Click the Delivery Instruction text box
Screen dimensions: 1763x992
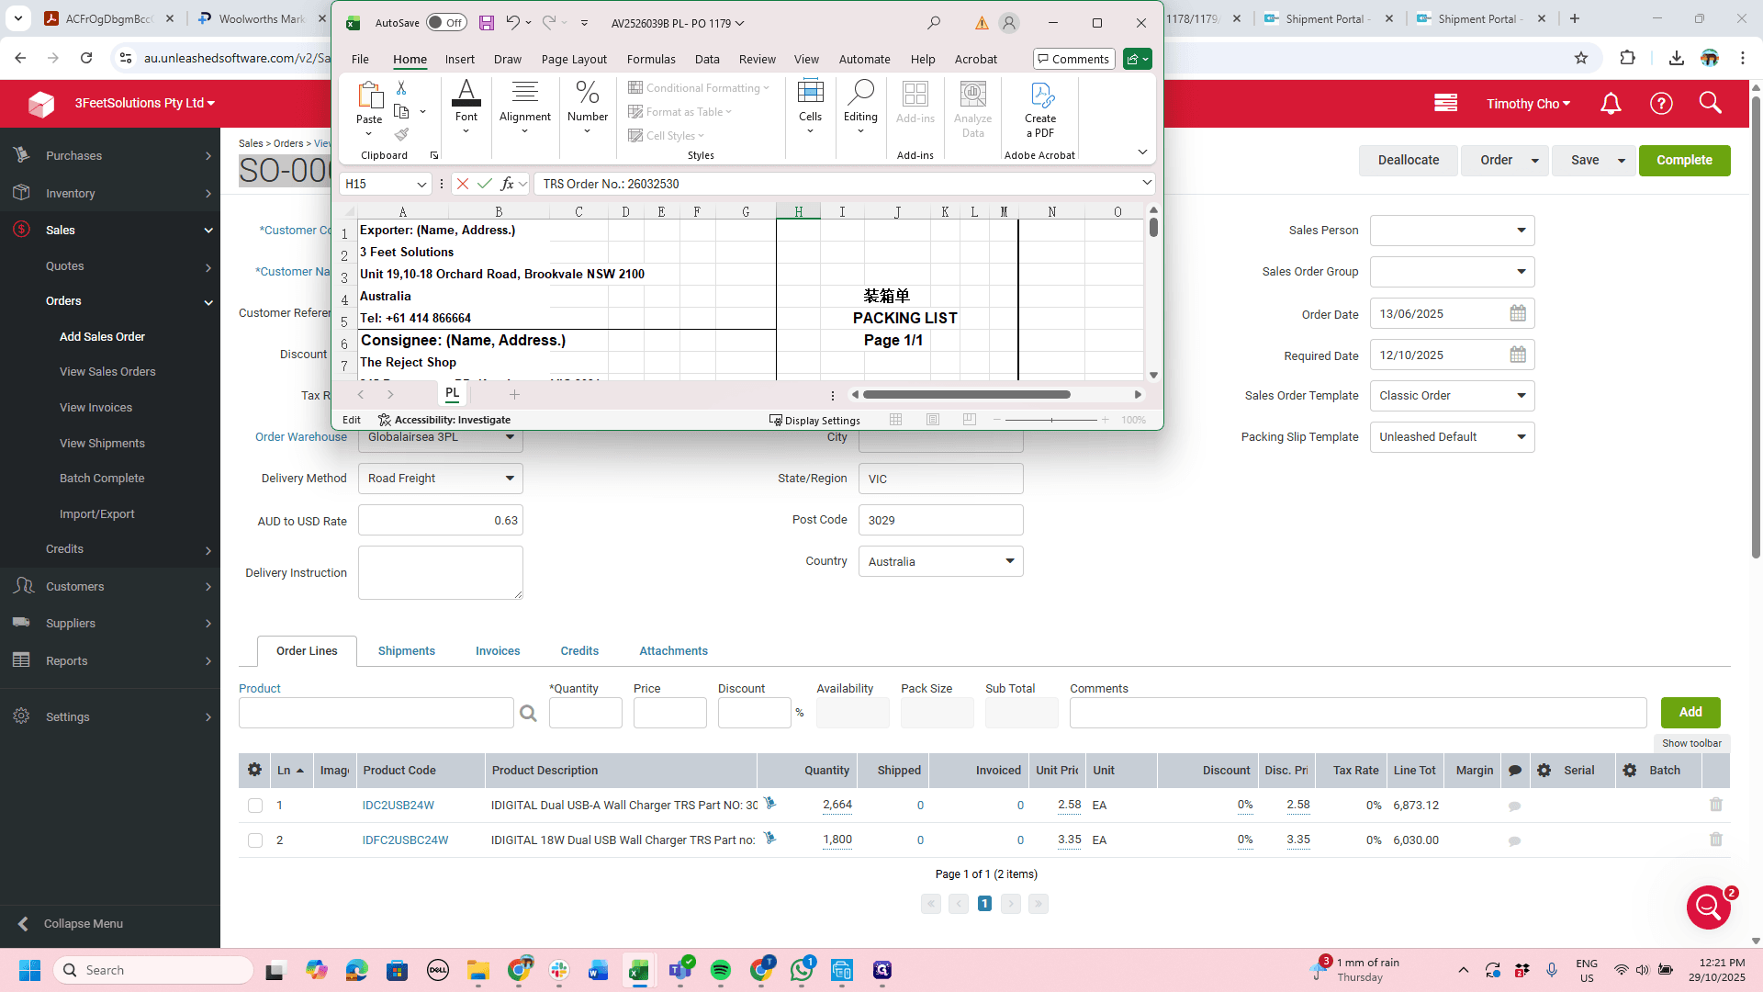coord(441,572)
